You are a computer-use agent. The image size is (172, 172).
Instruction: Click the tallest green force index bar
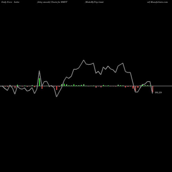[40, 82]
